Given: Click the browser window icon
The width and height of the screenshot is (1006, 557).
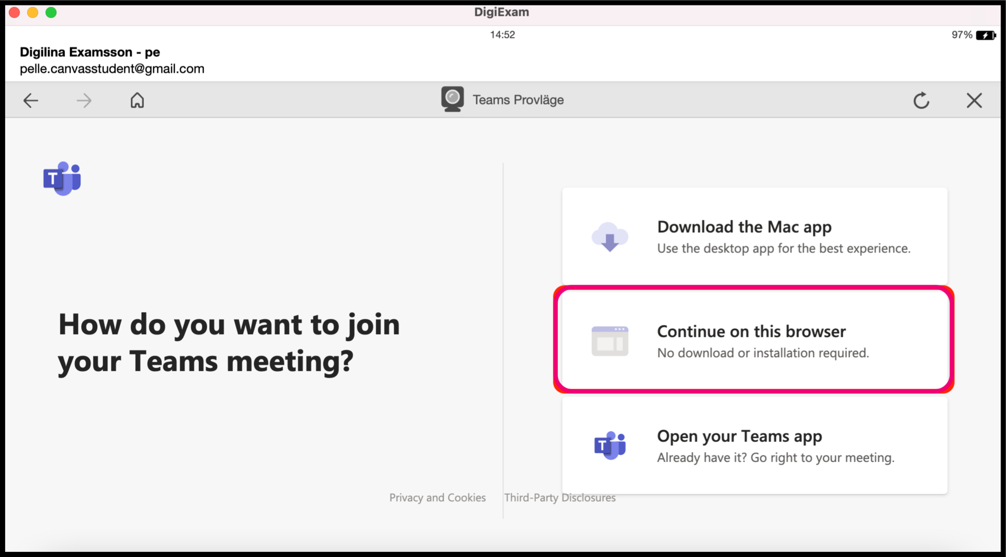Looking at the screenshot, I should [x=610, y=341].
